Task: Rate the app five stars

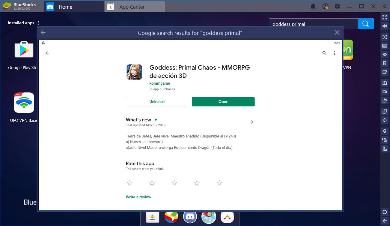Action: click(x=219, y=183)
